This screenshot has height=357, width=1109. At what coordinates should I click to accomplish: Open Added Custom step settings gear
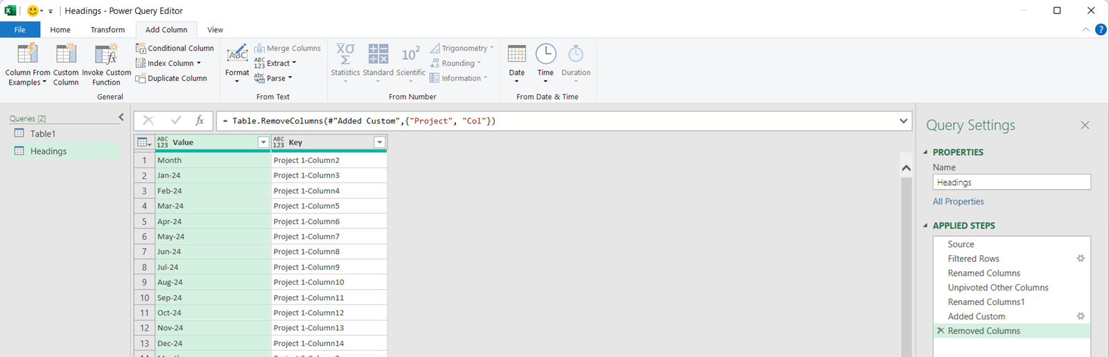tap(1080, 316)
